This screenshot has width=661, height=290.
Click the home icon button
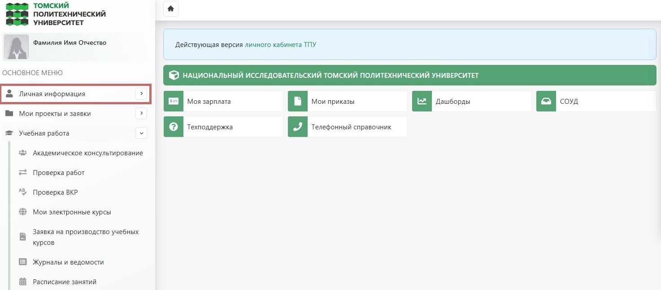(171, 9)
